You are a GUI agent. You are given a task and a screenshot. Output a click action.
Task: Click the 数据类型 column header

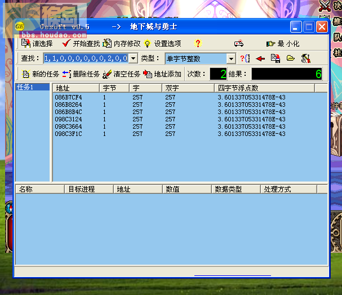click(236, 189)
